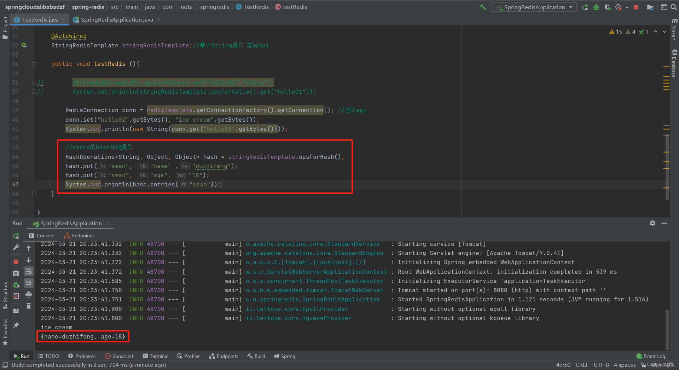Start debugging with the bug icon

(x=596, y=7)
